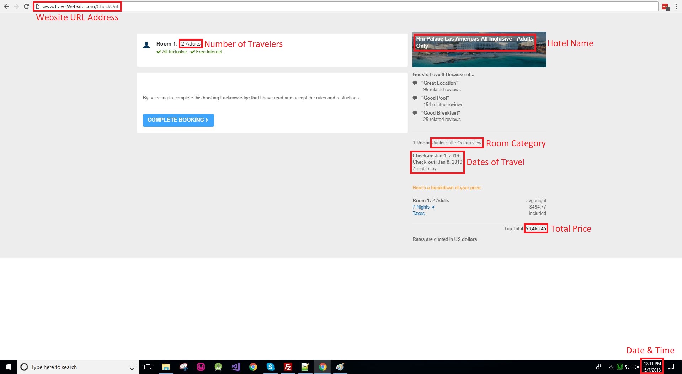Screen dimensions: 682x374
Task: Open the Chrome three-dot menu
Action: 676,6
